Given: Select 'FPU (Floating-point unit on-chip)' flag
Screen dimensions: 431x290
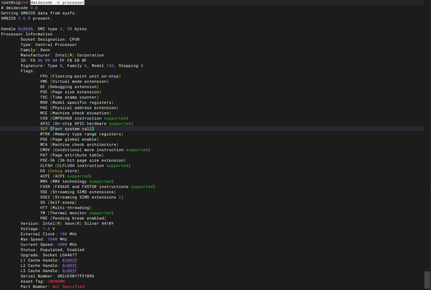Looking at the screenshot, I should coord(81,76).
